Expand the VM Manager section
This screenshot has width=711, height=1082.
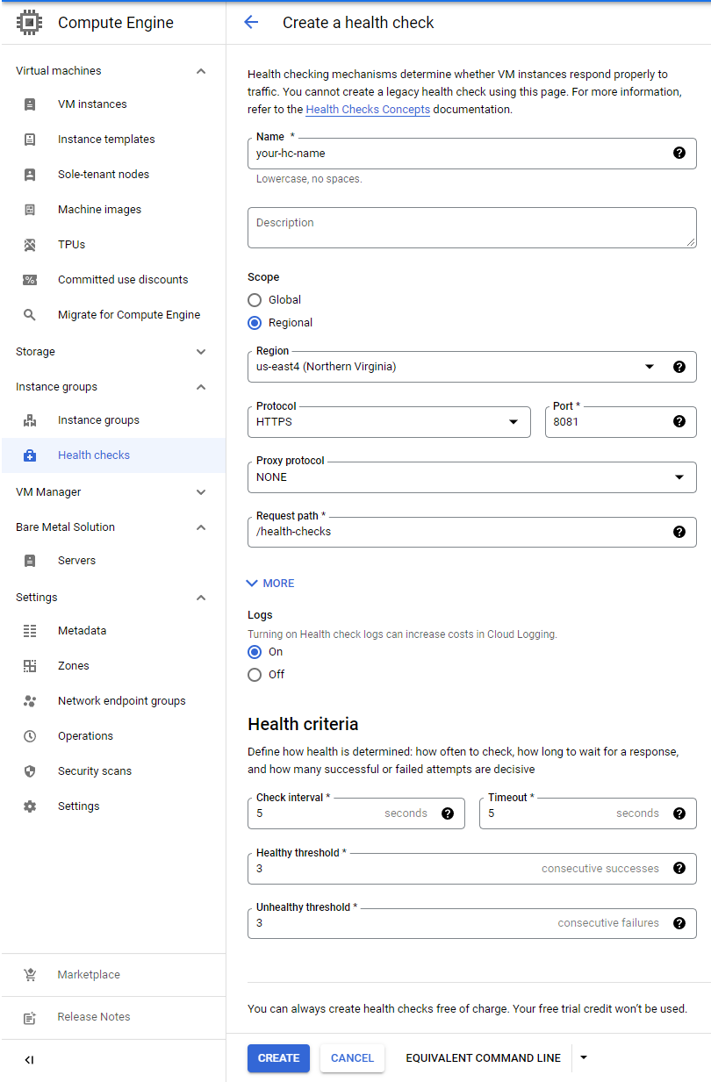[x=201, y=492]
